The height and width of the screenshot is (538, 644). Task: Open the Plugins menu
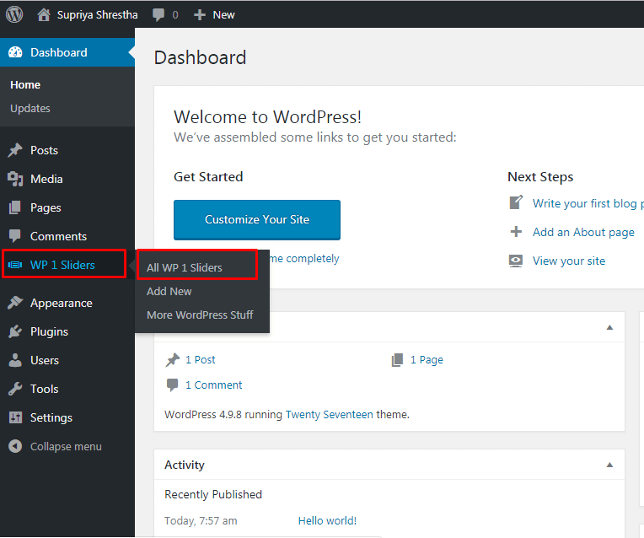click(x=67, y=331)
